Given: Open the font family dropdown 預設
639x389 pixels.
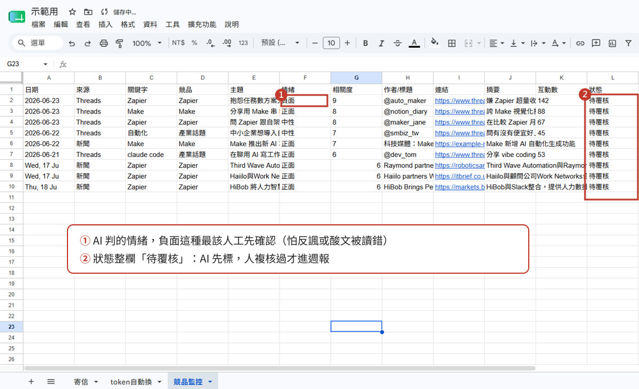Looking at the screenshot, I should (x=280, y=43).
